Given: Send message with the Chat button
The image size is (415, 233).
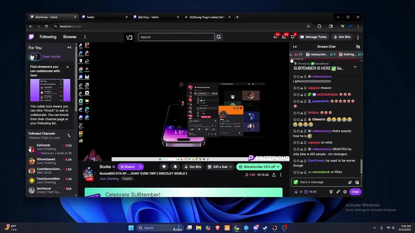Looking at the screenshot, I should (355, 192).
